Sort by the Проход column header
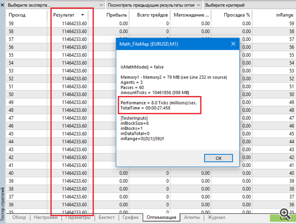Image resolution: width=296 pixels, height=224 pixels. click(x=17, y=15)
